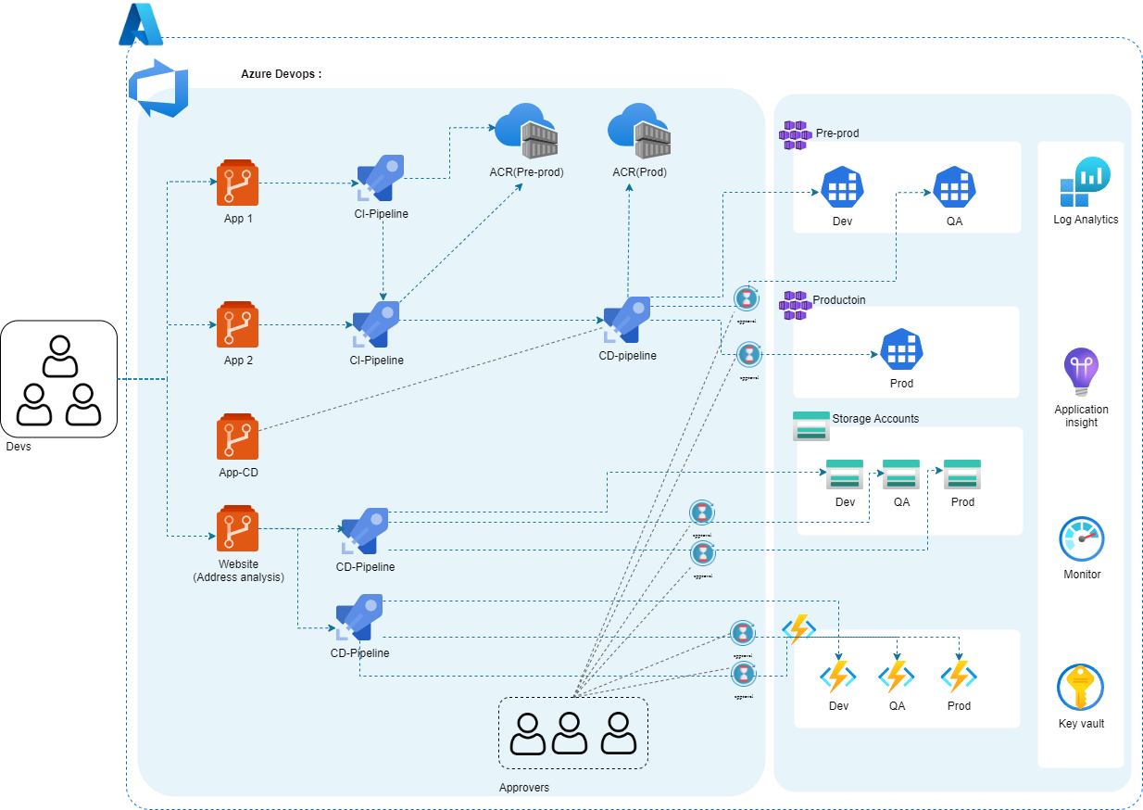Click the Productoin cluster header icon
1143x810 pixels.
[795, 305]
